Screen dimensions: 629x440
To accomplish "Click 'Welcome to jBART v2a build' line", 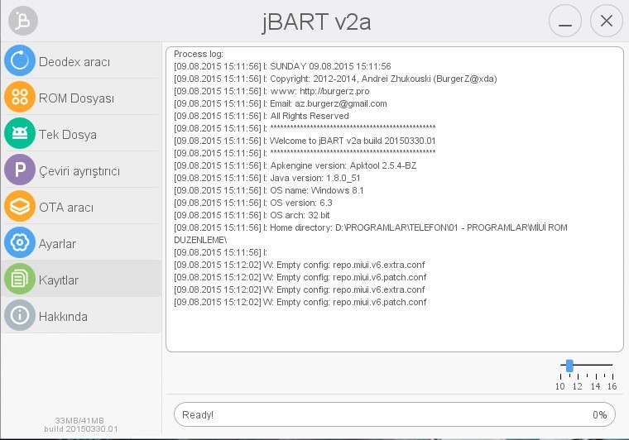I will [305, 141].
